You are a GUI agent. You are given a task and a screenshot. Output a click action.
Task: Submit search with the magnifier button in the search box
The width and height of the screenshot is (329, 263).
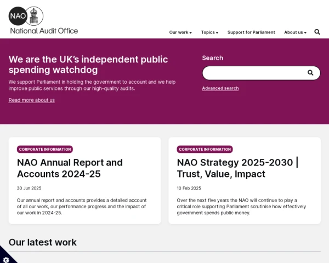[x=310, y=73]
